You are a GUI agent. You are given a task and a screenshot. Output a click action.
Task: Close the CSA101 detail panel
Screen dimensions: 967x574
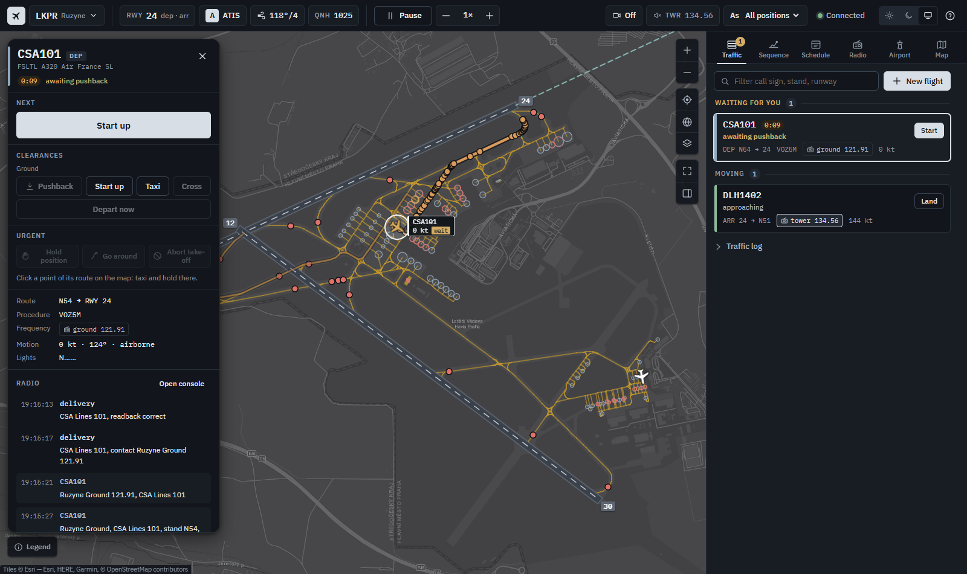[x=202, y=56]
